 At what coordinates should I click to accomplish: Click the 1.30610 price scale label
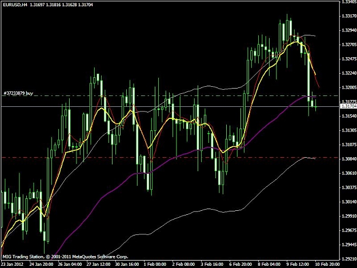point(349,173)
